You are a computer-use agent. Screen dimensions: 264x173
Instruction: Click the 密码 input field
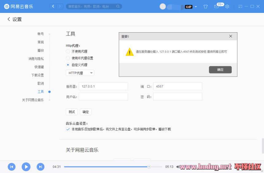[x=178, y=96]
